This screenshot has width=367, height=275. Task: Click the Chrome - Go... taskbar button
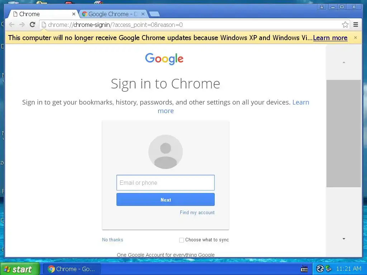click(x=72, y=269)
